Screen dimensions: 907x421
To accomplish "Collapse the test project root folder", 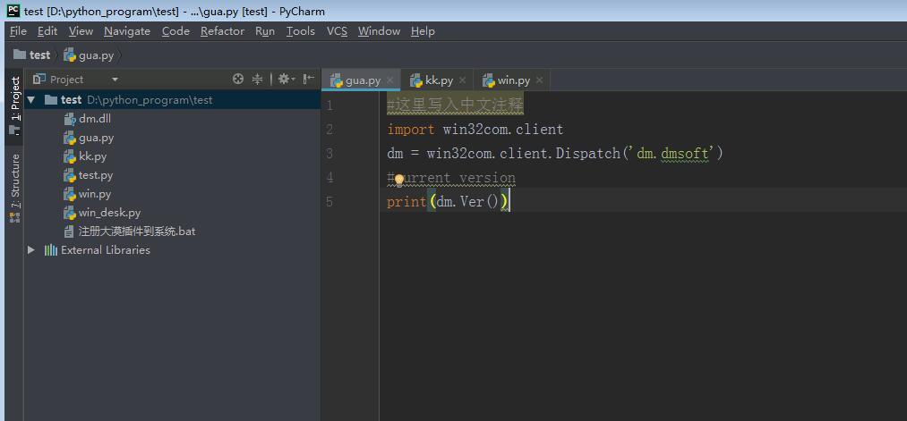I will click(31, 100).
